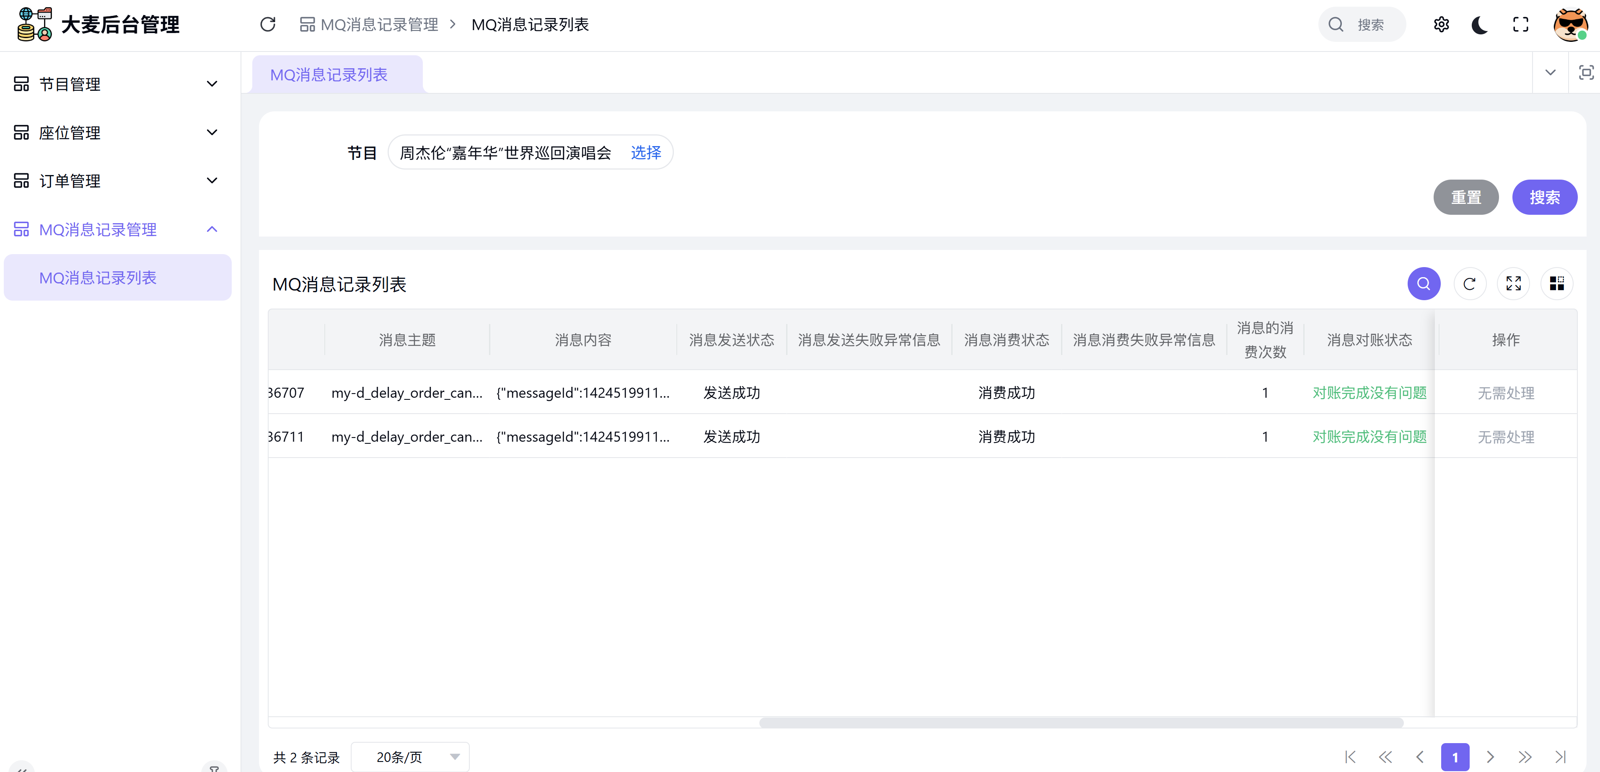Open the settings gear icon

[x=1441, y=24]
